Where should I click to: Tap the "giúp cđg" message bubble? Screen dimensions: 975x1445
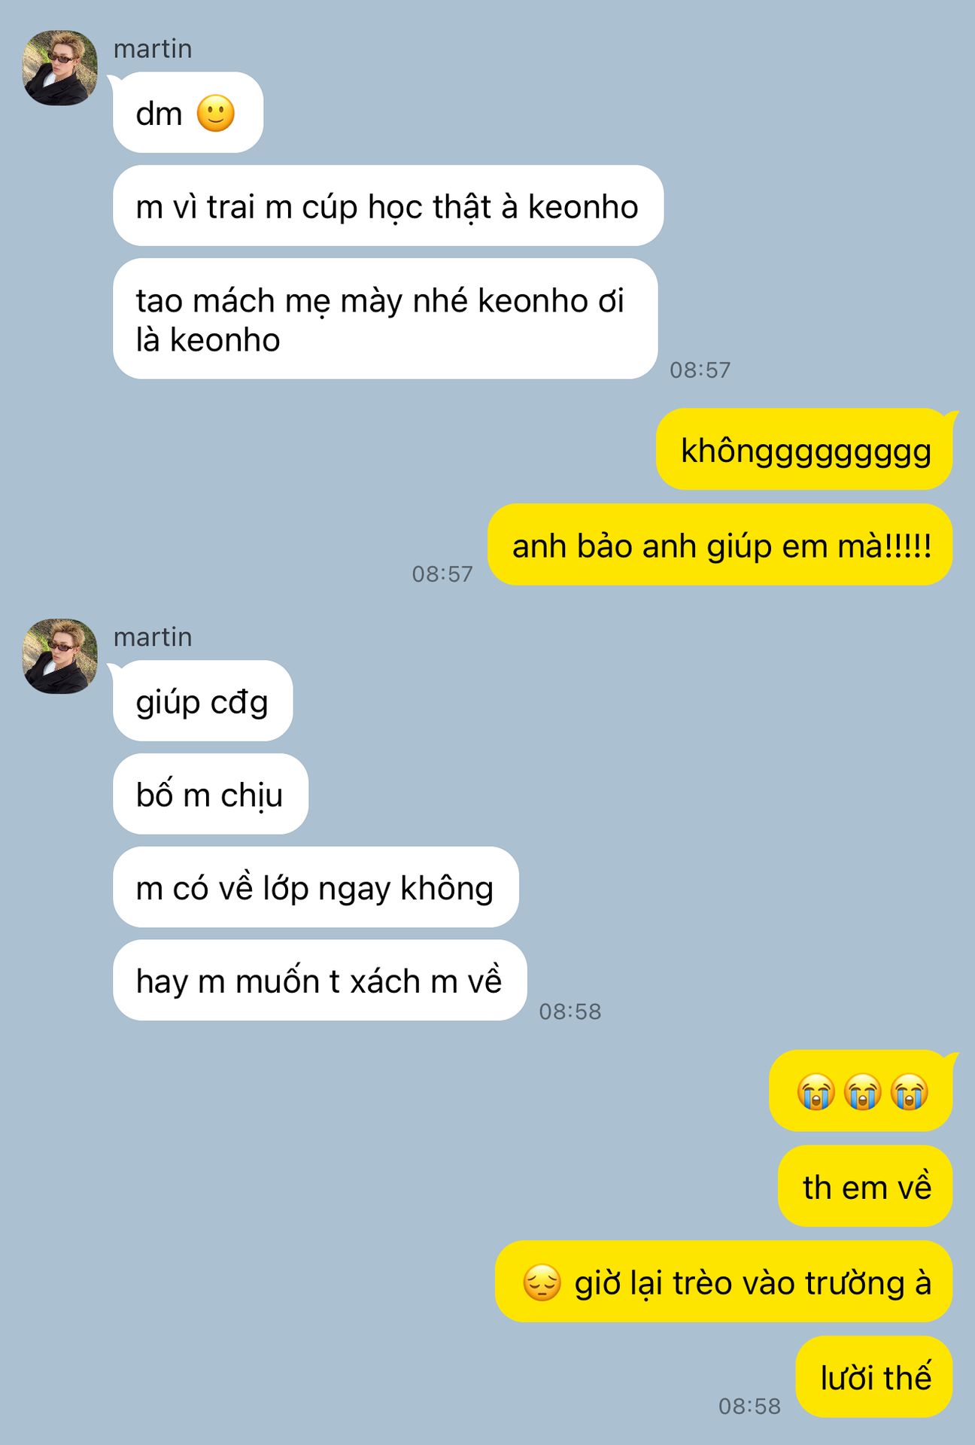click(x=202, y=701)
